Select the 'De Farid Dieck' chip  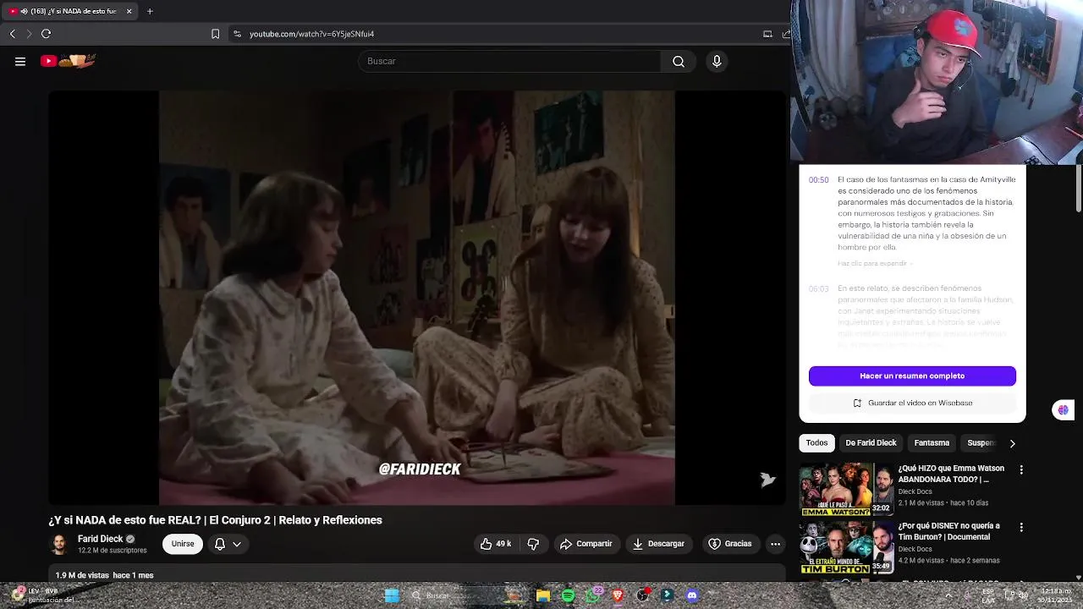pos(871,443)
